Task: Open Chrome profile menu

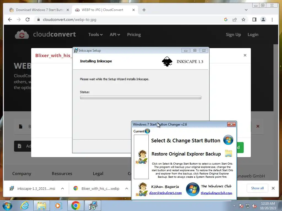Action: (263, 20)
